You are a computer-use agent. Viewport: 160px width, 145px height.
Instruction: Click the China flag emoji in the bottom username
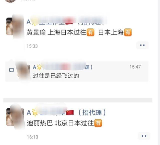click(70, 112)
